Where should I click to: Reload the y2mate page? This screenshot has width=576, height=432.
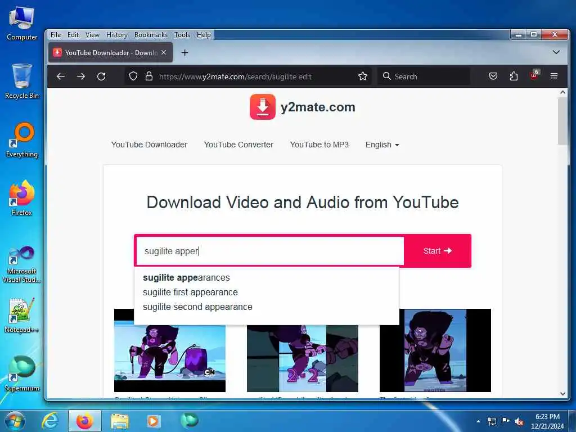tap(101, 76)
